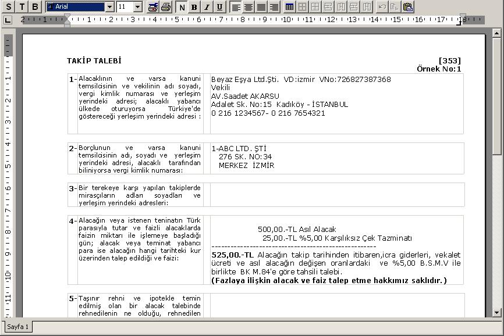
Task: Click the AV.Saadet AKARSU name line
Action: (x=245, y=96)
